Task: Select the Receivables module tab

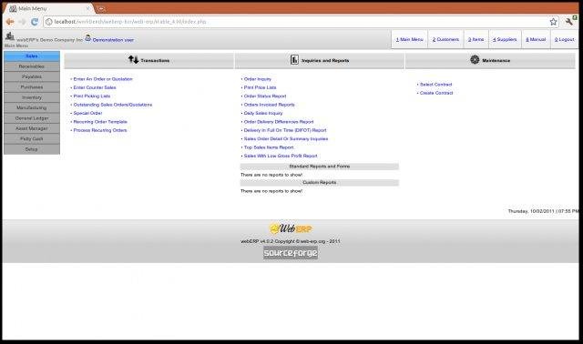Action: pos(32,66)
